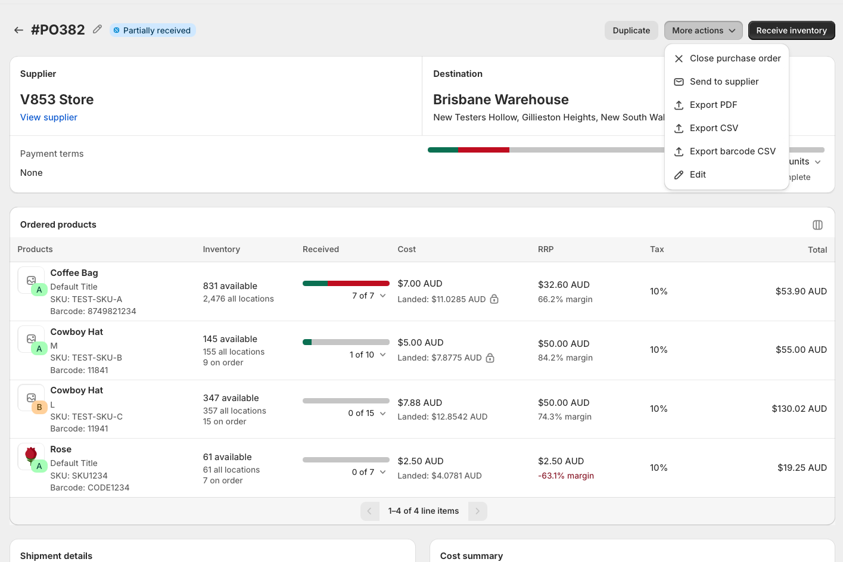Open Coffee Bag product name
The height and width of the screenshot is (562, 843).
(x=74, y=273)
